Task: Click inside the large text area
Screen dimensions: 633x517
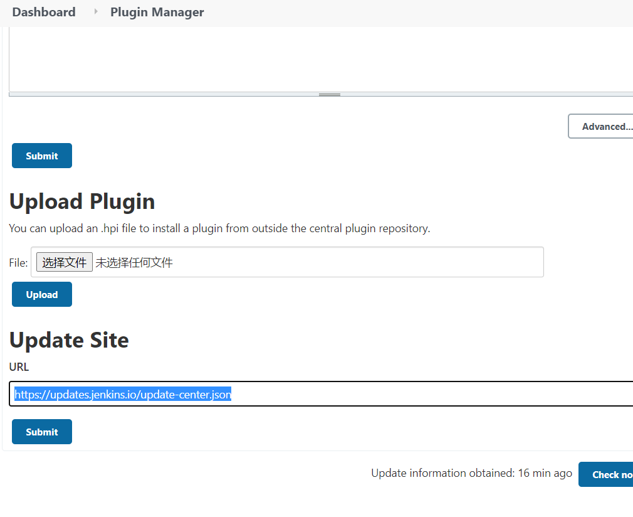Action: point(321,60)
